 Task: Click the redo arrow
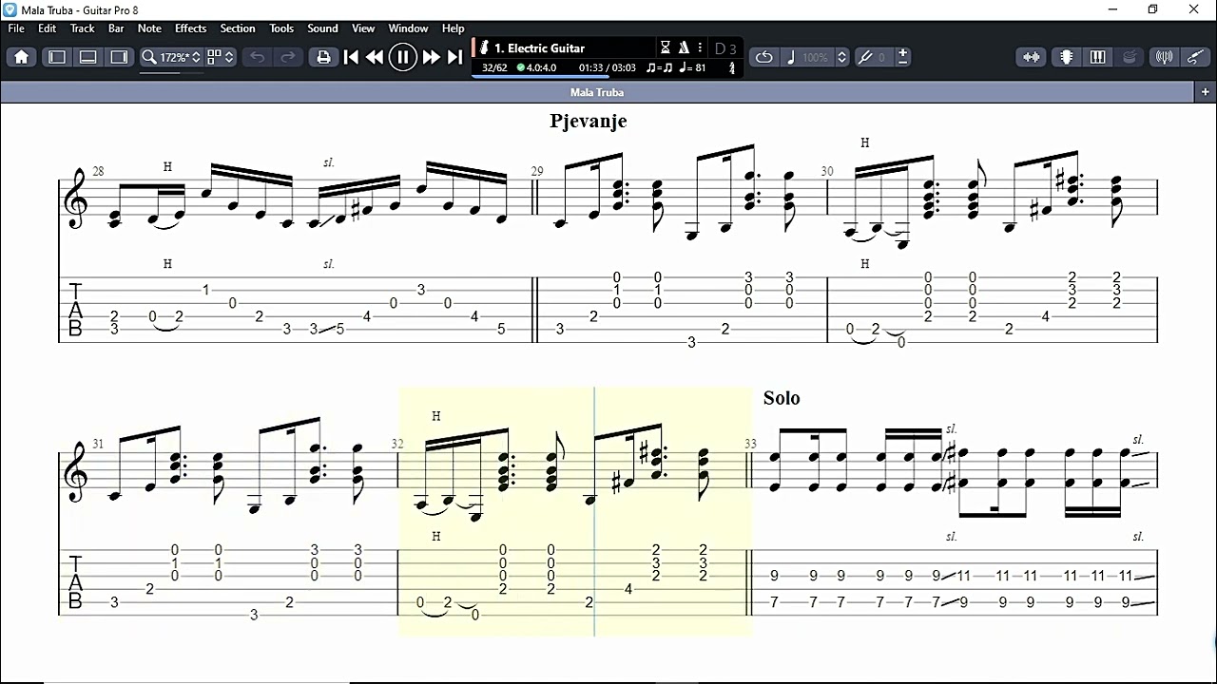(287, 57)
